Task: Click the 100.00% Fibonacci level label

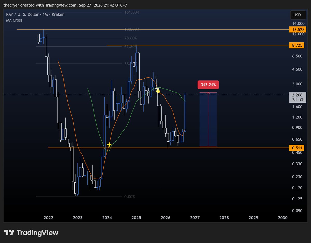Action: [132, 29]
